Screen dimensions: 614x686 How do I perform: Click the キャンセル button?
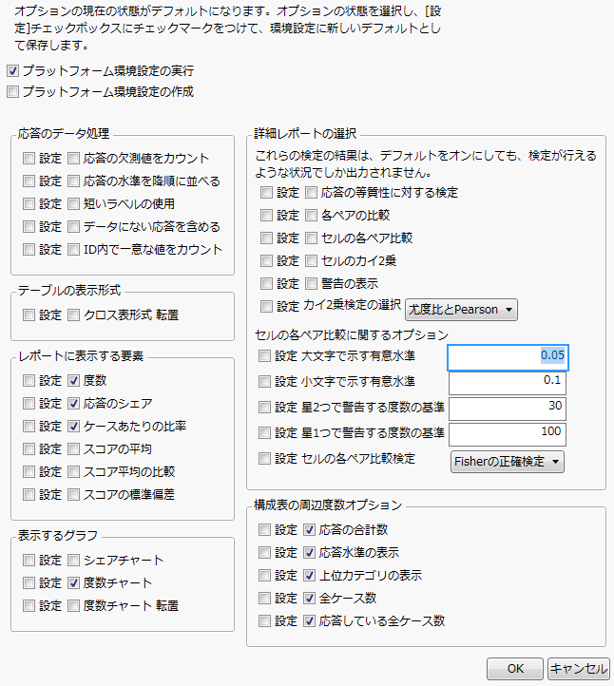[578, 668]
